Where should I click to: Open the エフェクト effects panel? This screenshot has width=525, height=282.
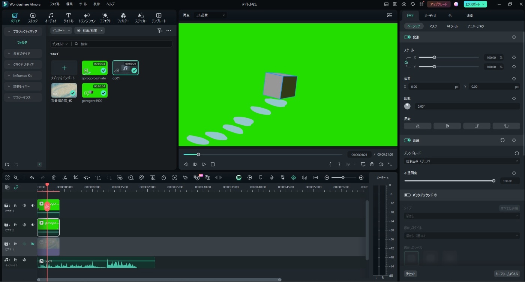click(105, 18)
